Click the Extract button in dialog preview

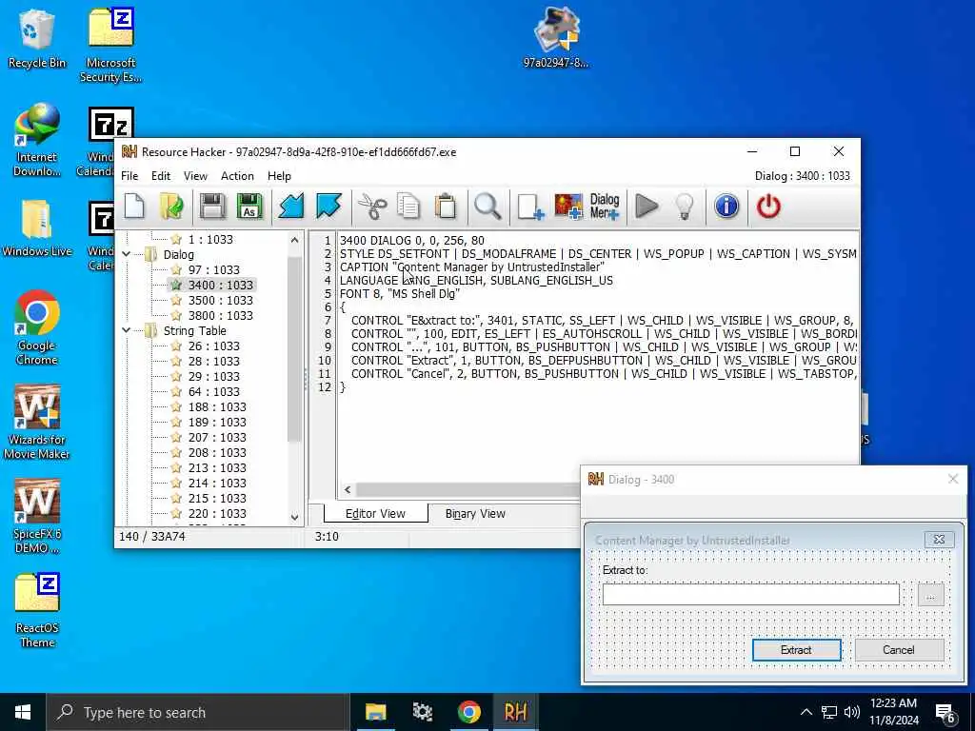pyautogui.click(x=796, y=650)
